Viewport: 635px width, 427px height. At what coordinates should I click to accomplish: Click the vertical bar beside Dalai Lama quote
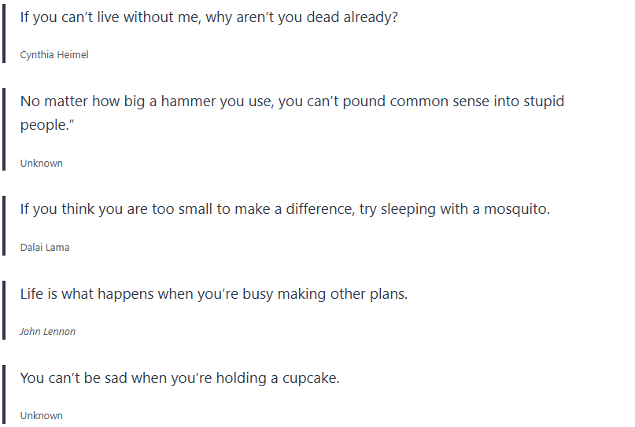[4, 226]
